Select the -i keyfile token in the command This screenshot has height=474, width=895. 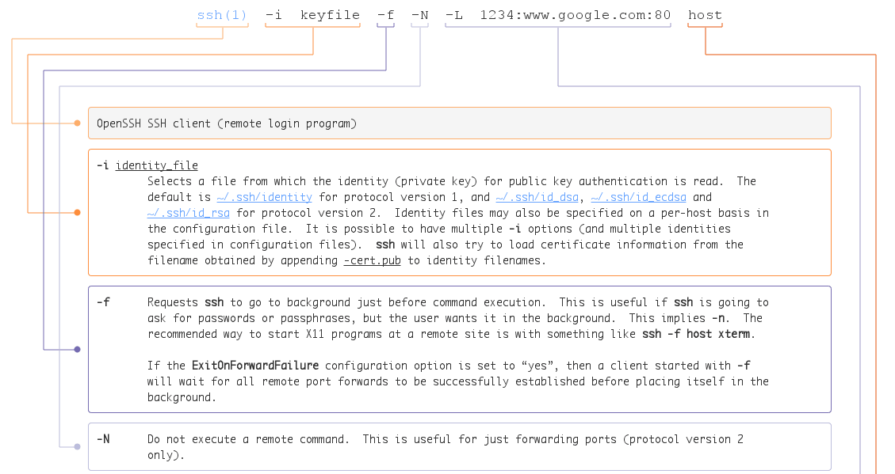point(312,14)
